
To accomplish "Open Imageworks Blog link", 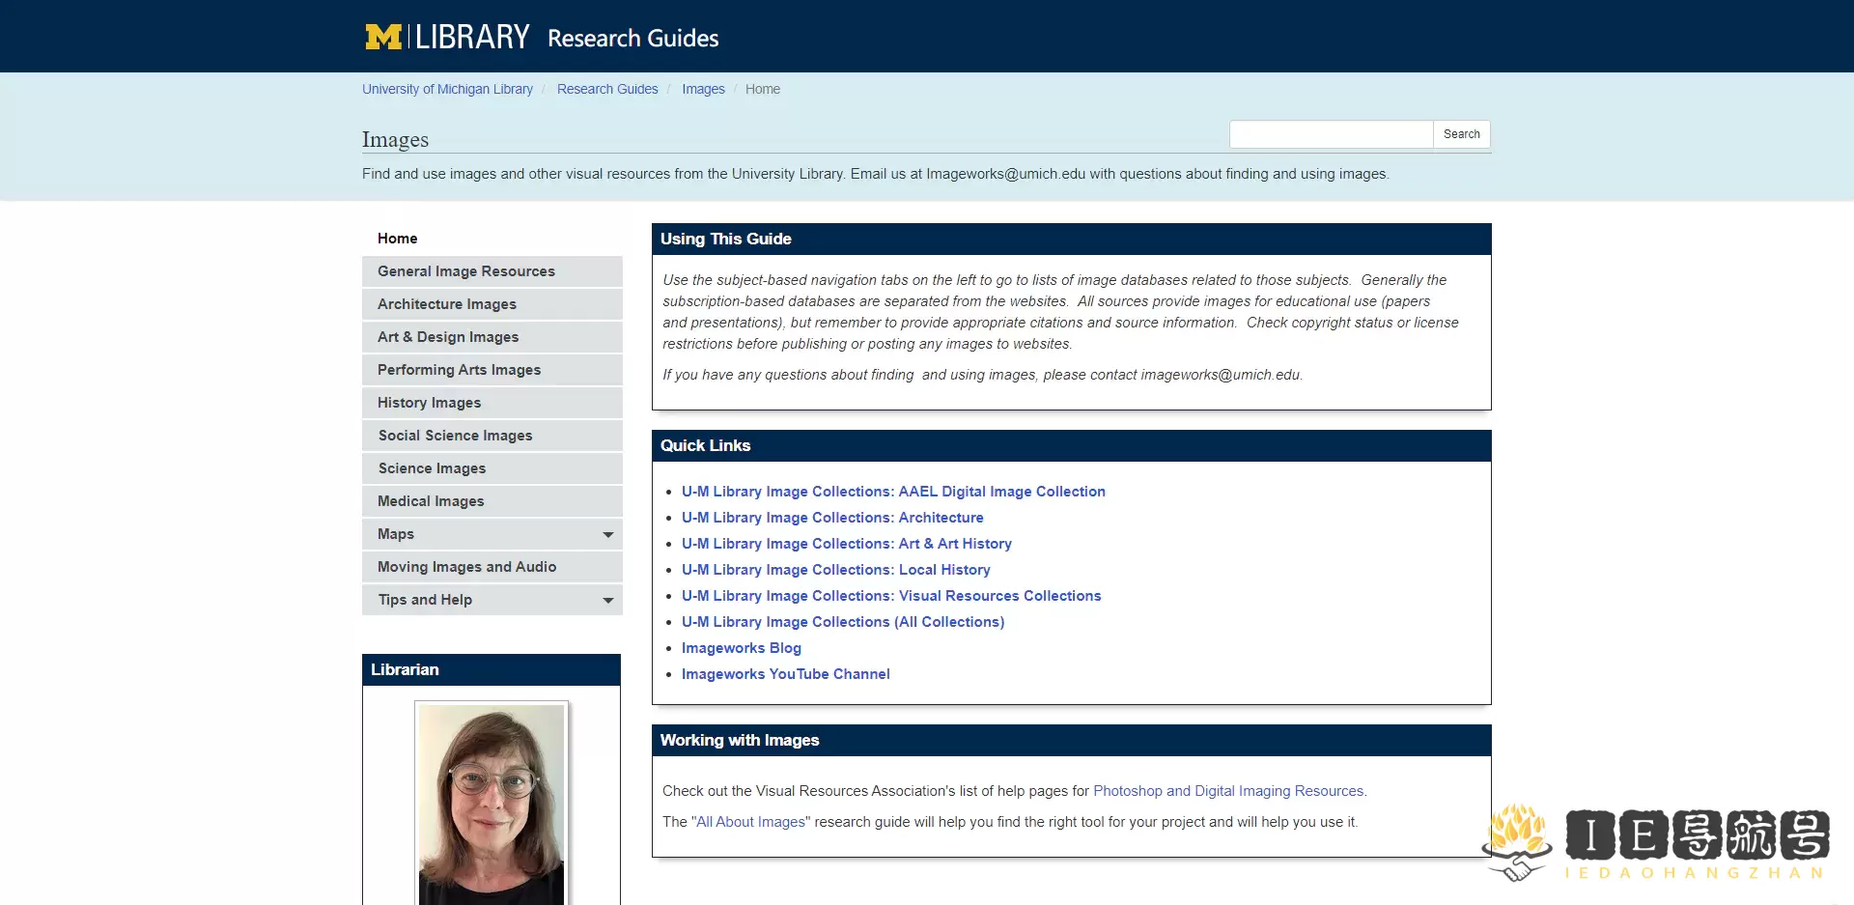I will [742, 648].
